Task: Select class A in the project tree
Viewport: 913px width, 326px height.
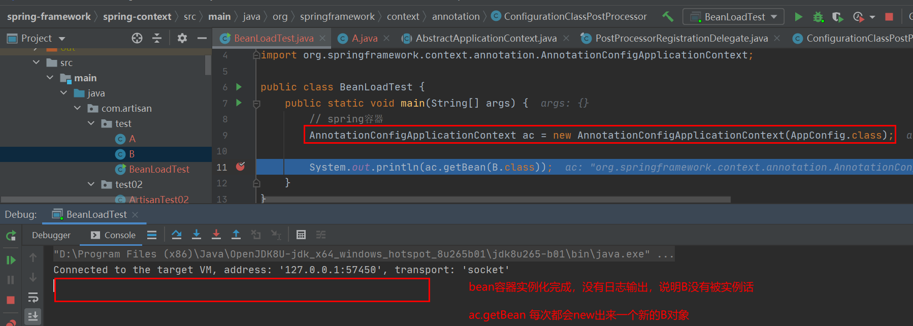Action: pos(125,139)
